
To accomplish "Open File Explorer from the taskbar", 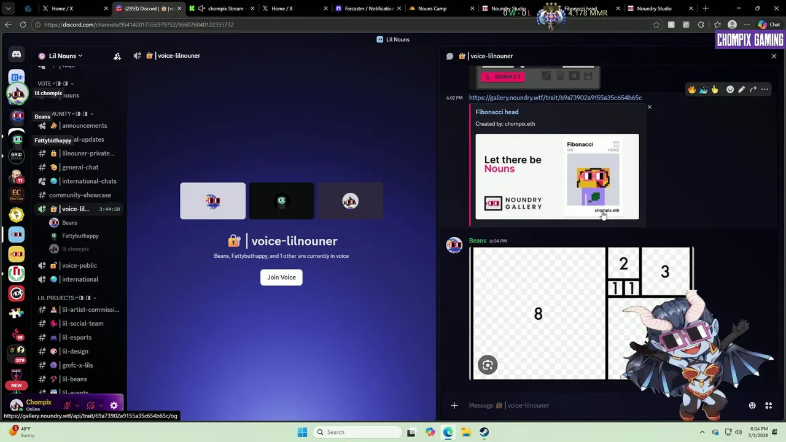I will [466, 432].
